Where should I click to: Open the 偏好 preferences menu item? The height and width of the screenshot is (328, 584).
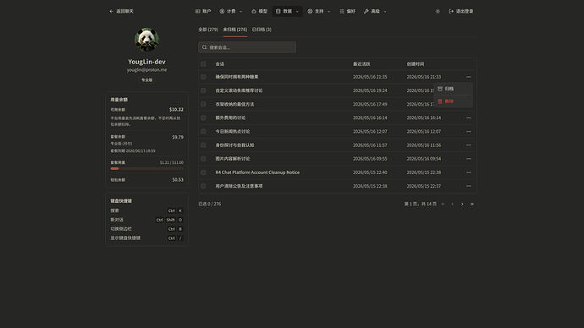348,11
